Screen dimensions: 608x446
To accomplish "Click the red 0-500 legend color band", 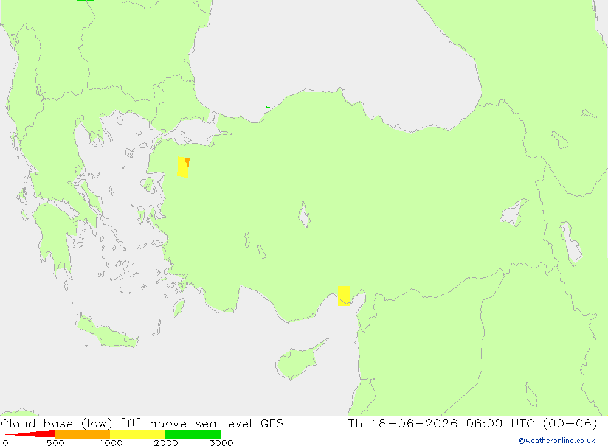I will tap(30, 434).
